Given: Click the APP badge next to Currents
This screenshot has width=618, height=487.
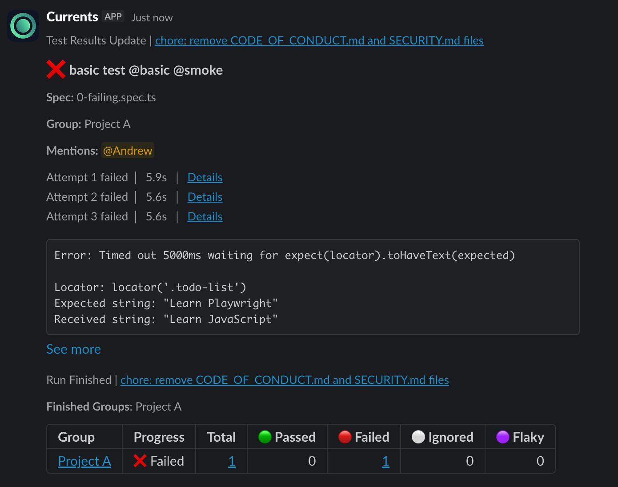Looking at the screenshot, I should pyautogui.click(x=113, y=17).
